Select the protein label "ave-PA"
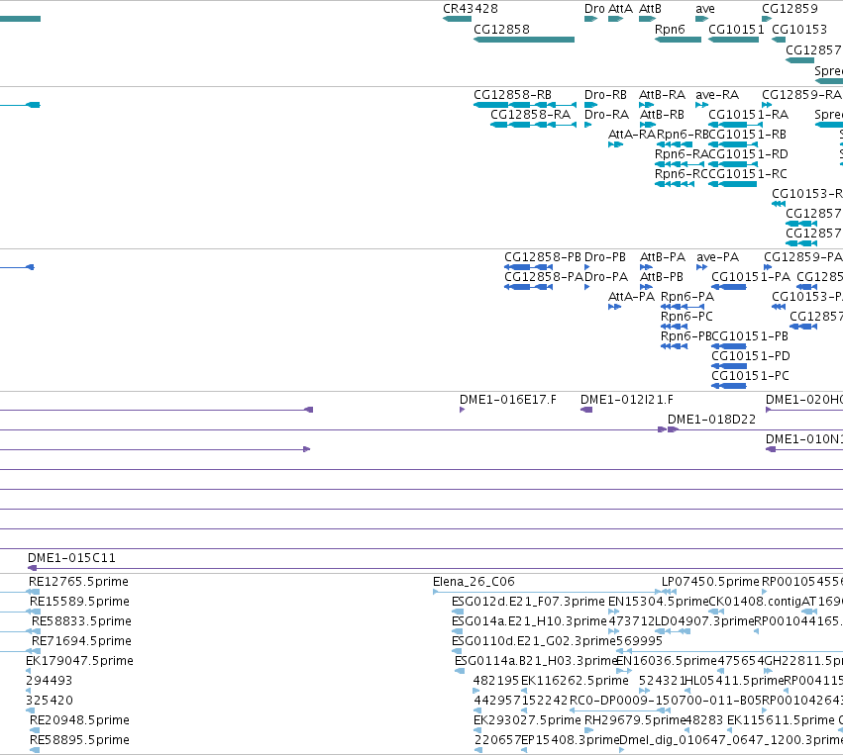843x755 pixels. [718, 257]
